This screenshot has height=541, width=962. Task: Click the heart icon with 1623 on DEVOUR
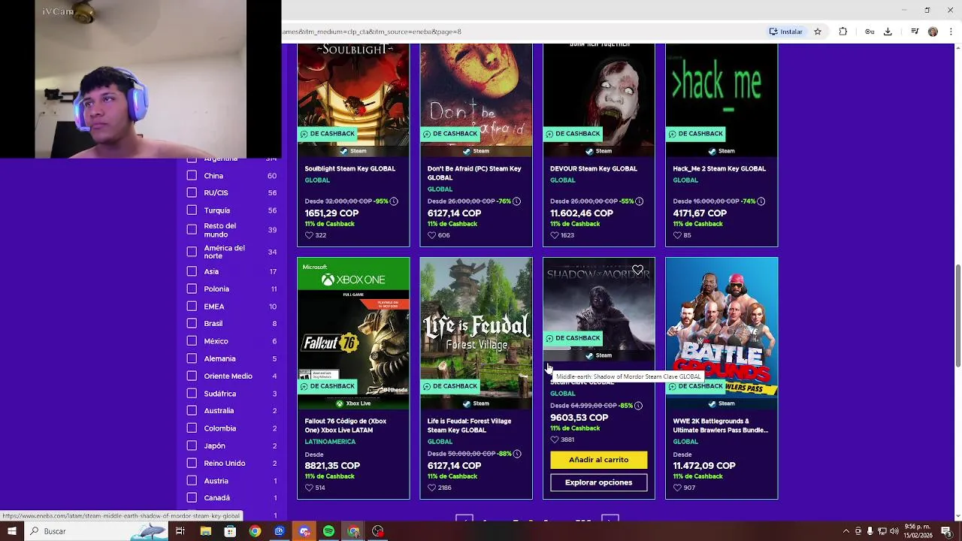pyautogui.click(x=555, y=235)
